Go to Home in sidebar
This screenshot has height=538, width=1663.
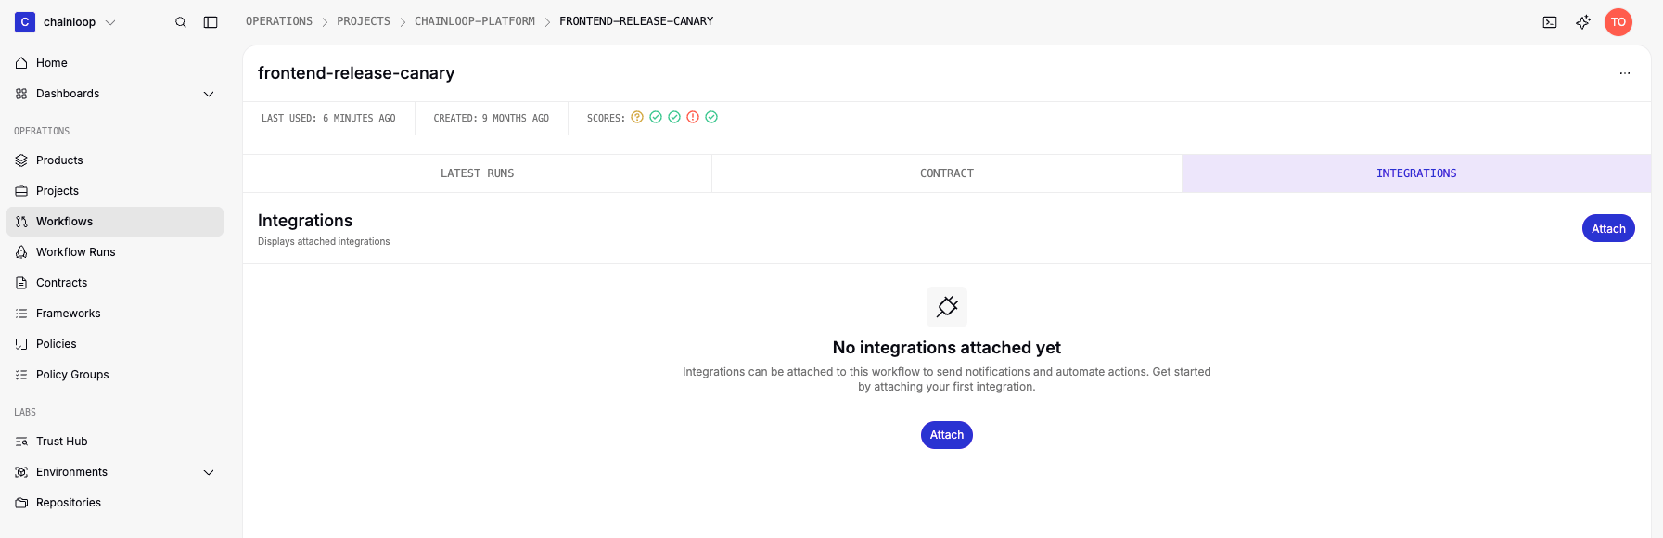[x=115, y=63]
